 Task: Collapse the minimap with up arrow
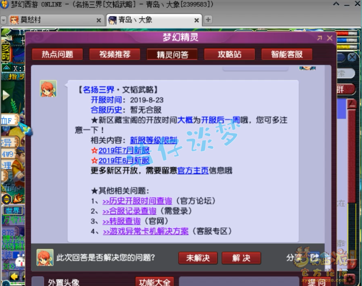tap(6, 68)
